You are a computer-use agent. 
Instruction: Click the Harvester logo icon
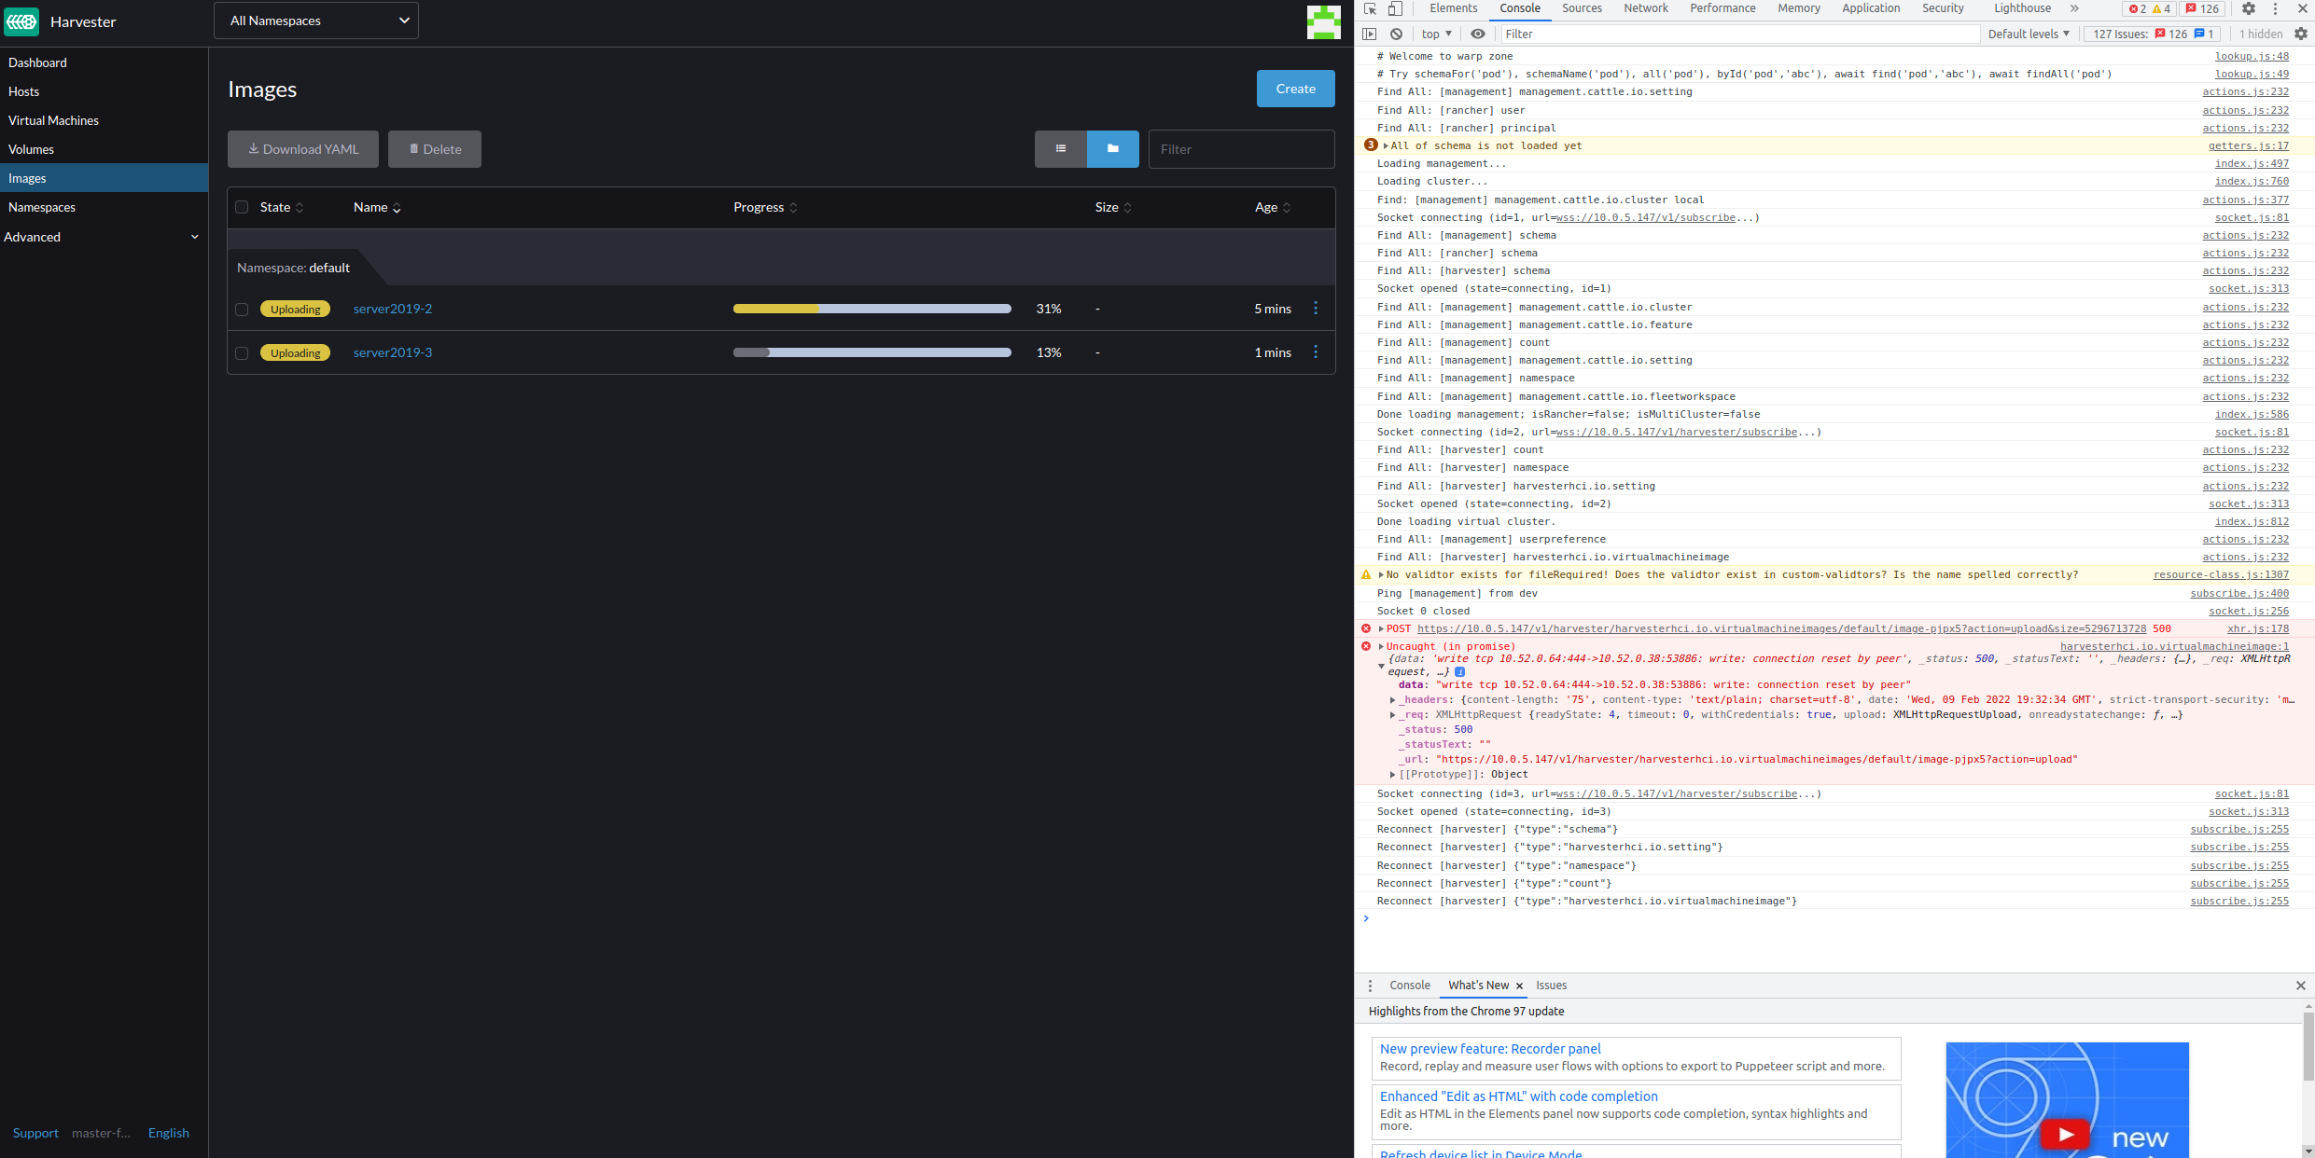pos(21,21)
